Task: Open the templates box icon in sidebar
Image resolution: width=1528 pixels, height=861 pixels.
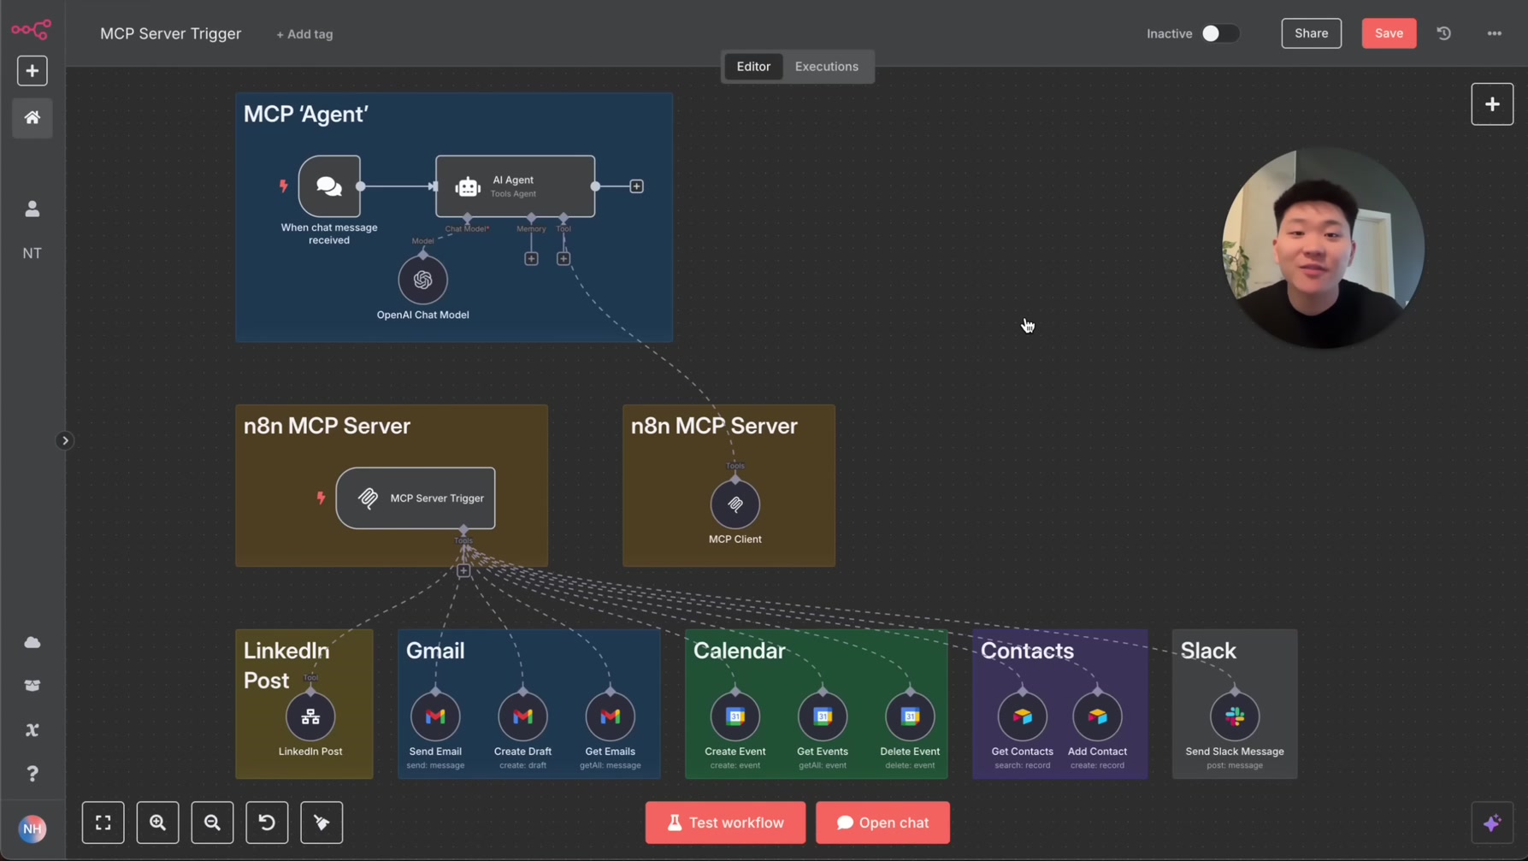Action: (x=32, y=686)
